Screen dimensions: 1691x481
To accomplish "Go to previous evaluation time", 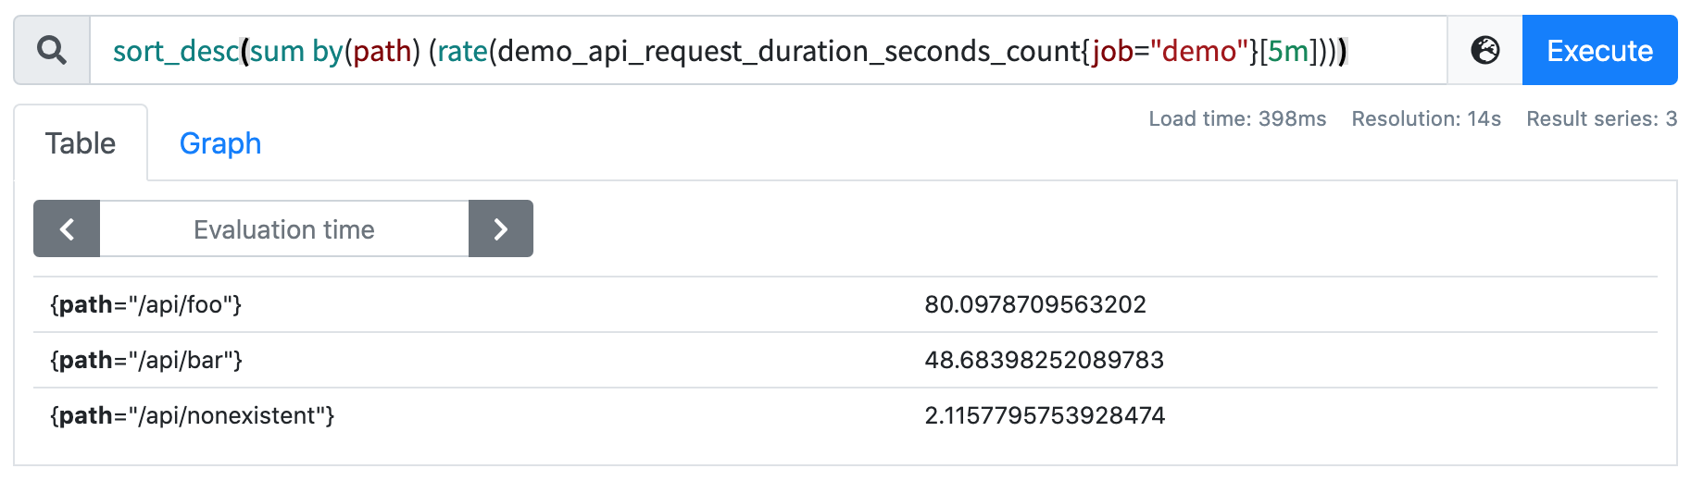I will (x=67, y=228).
